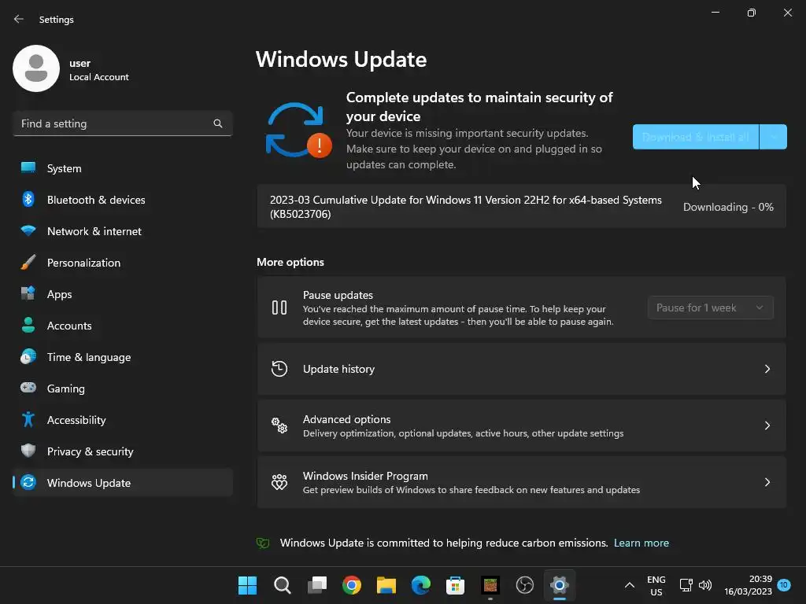Click the green leaf carbon emissions icon
This screenshot has width=806, height=604.
(x=263, y=543)
